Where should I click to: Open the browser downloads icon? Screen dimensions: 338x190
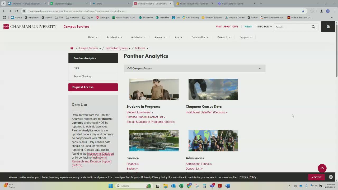(321, 11)
